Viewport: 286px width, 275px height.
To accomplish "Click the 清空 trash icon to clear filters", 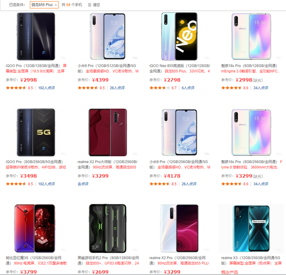I will pyautogui.click(x=89, y=5).
